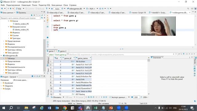Viewport: 197px width, 111px height.
Task: Click the toolbar search icon at top right
Action: tap(188, 9)
